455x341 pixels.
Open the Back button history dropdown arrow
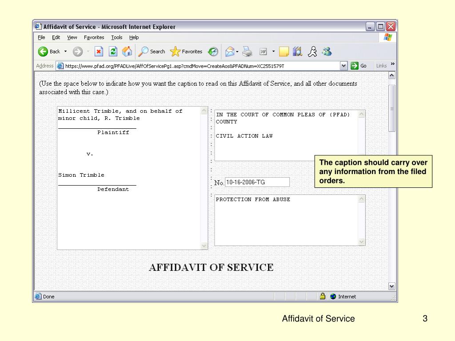tap(66, 52)
